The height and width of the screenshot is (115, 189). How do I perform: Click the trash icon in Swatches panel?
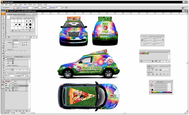(167, 61)
